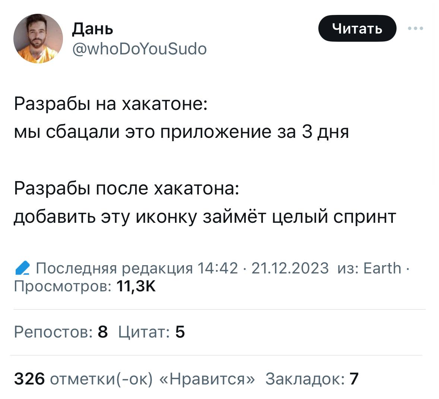Click the number 8 next to Репостов
This screenshot has height=399, width=439.
103,332
